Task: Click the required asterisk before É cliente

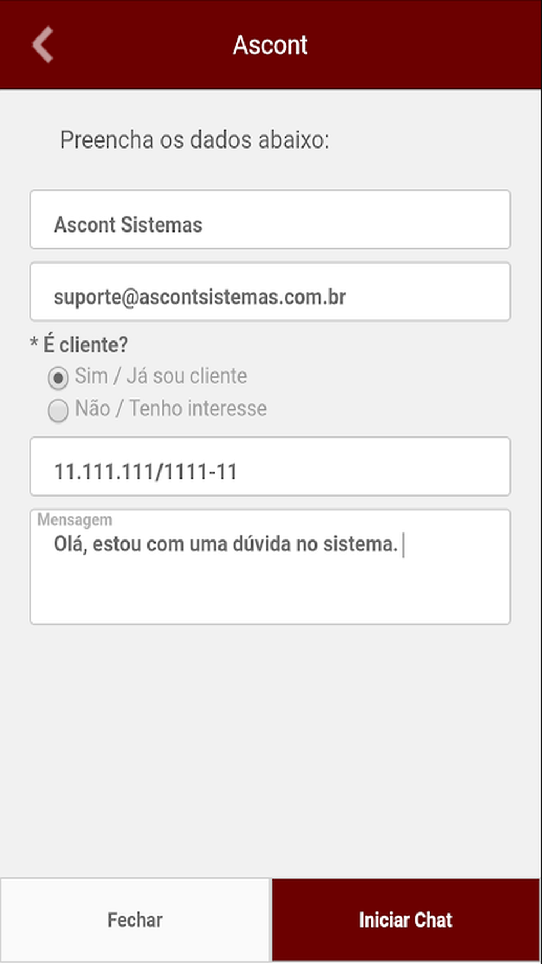Action: 34,344
